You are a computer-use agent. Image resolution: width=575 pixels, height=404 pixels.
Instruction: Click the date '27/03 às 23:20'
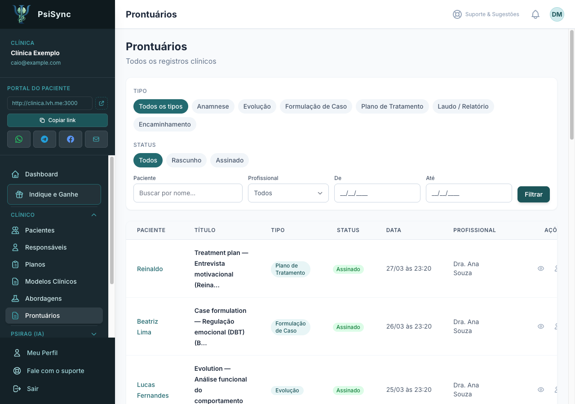click(x=409, y=268)
